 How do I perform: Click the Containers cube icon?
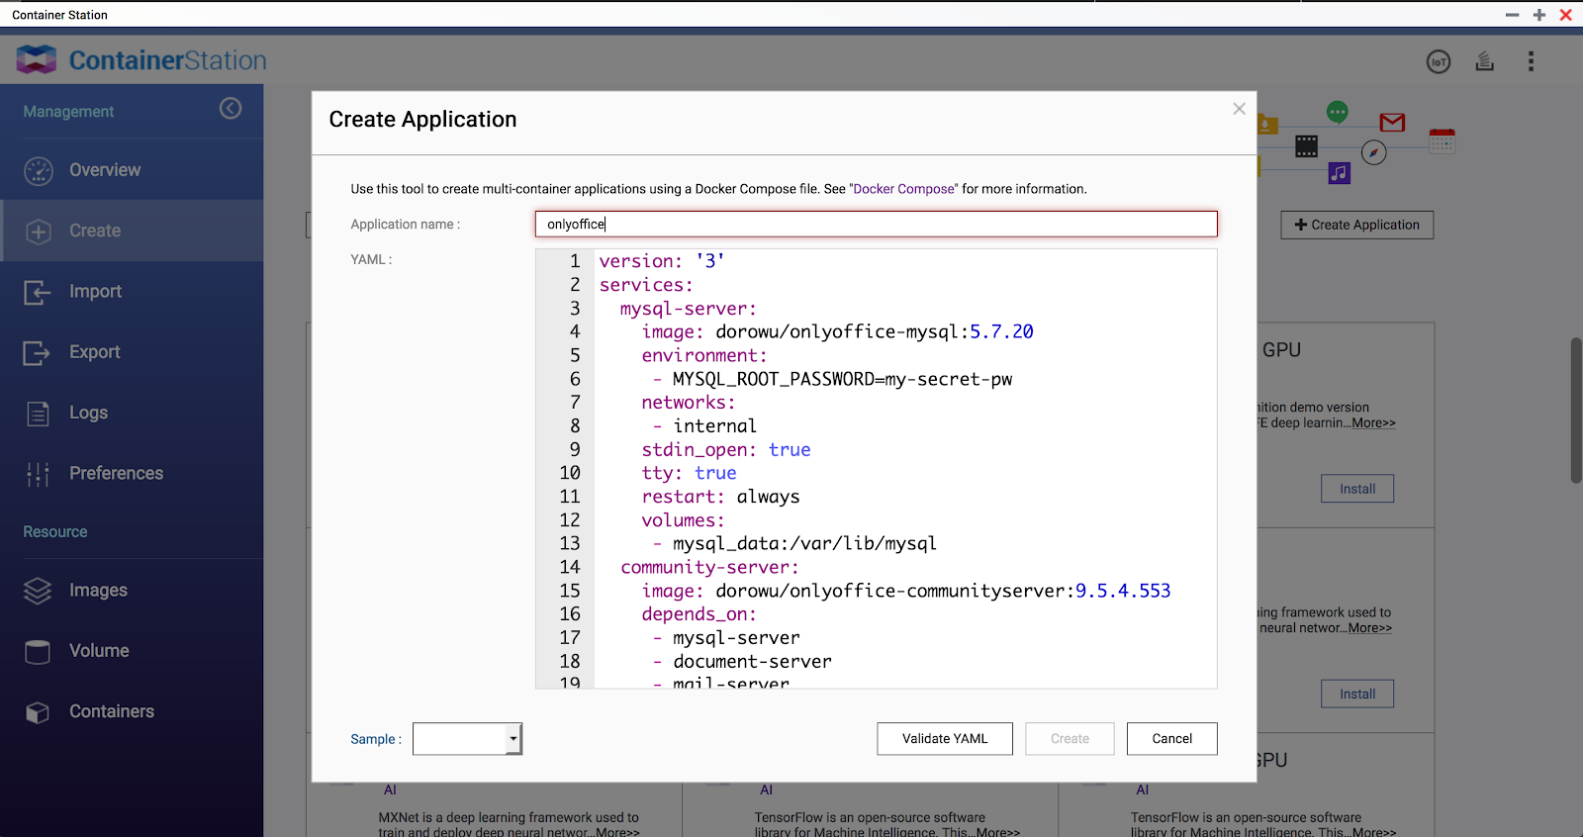tap(38, 712)
